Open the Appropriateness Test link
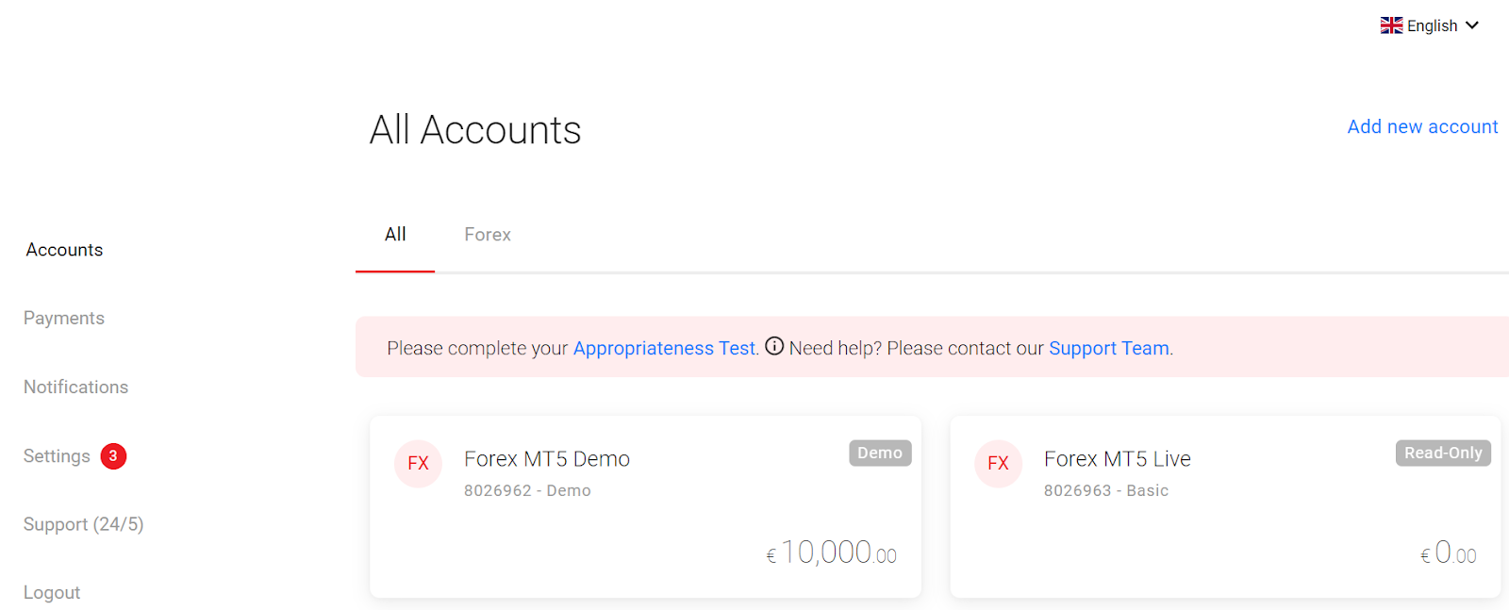 tap(665, 348)
